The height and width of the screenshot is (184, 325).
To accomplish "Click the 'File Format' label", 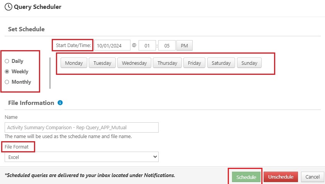I will pyautogui.click(x=17, y=147).
